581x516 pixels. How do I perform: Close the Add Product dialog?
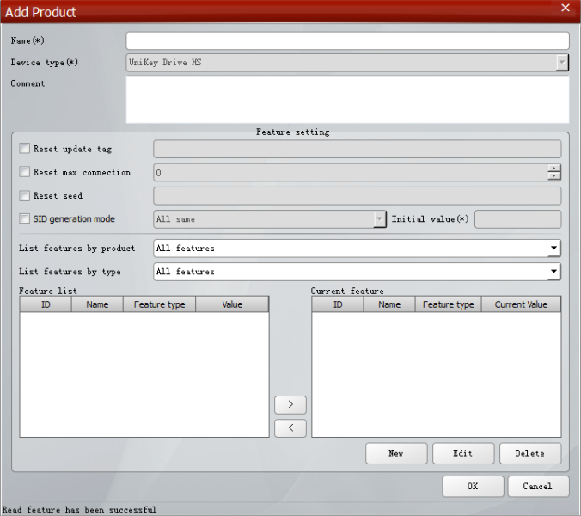click(x=565, y=8)
